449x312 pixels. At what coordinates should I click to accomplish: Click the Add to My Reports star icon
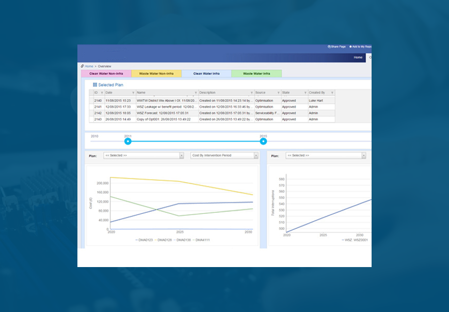pos(350,46)
